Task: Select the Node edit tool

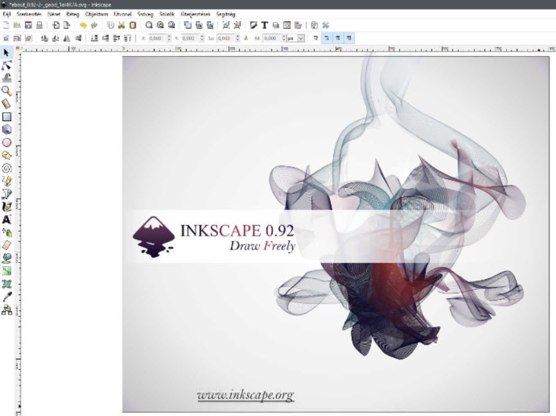Action: click(6, 65)
